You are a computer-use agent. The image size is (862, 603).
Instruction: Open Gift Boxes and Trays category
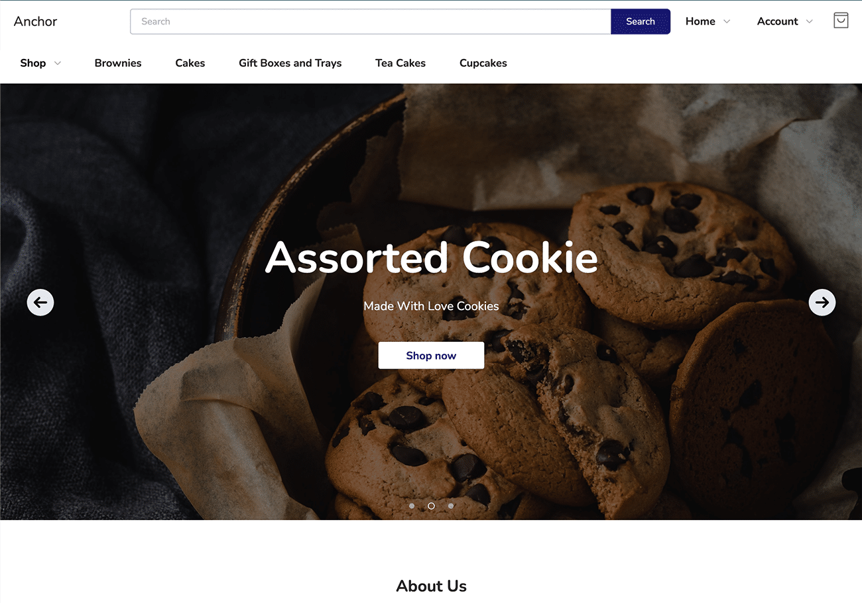tap(290, 63)
